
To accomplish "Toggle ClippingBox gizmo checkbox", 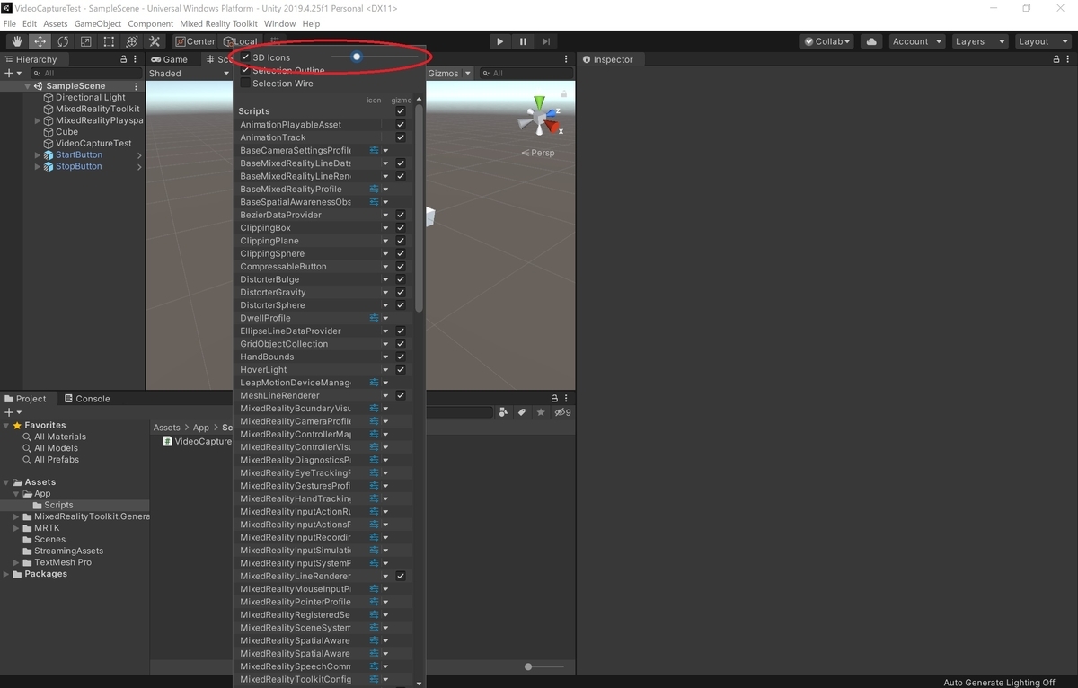I will 401,228.
